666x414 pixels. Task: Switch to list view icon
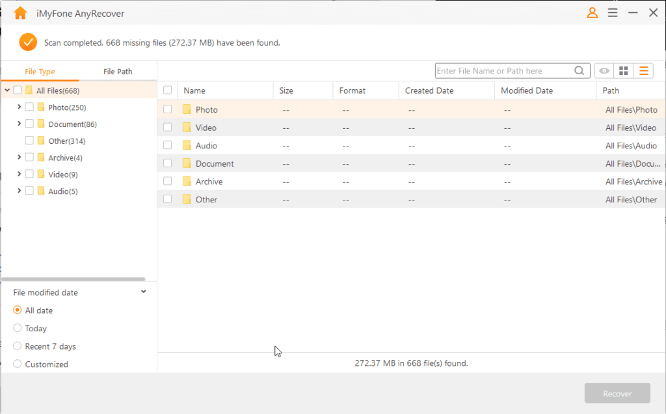click(643, 71)
